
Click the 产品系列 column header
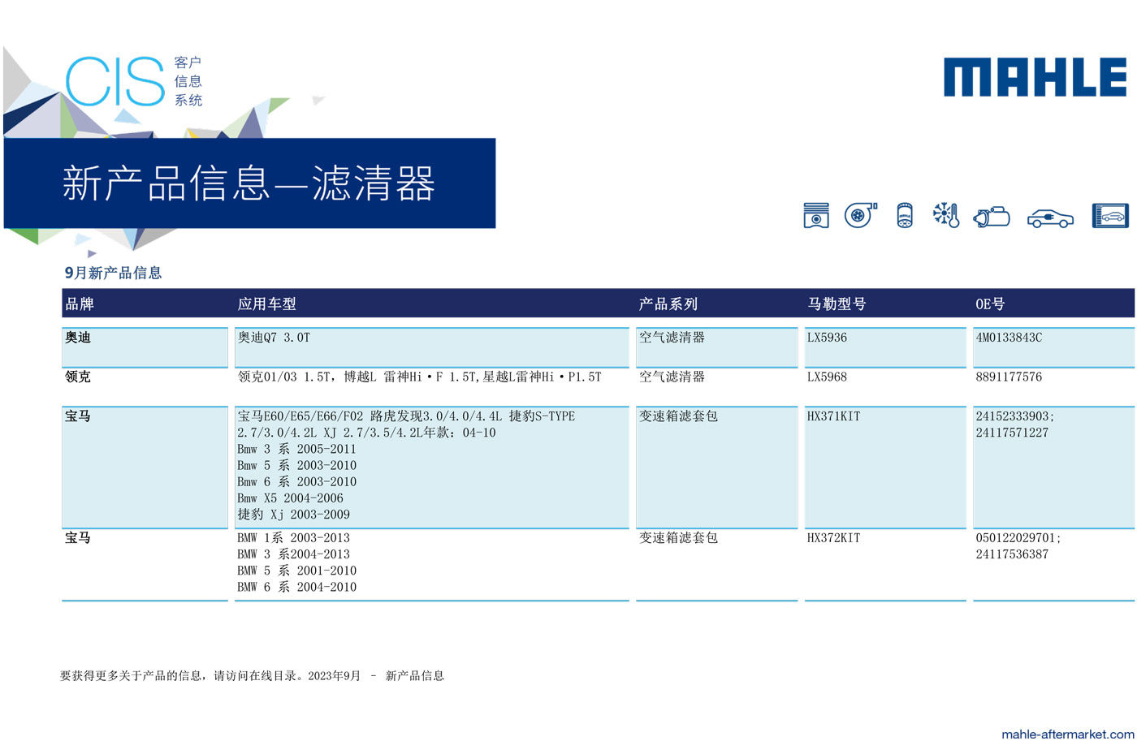coord(668,304)
